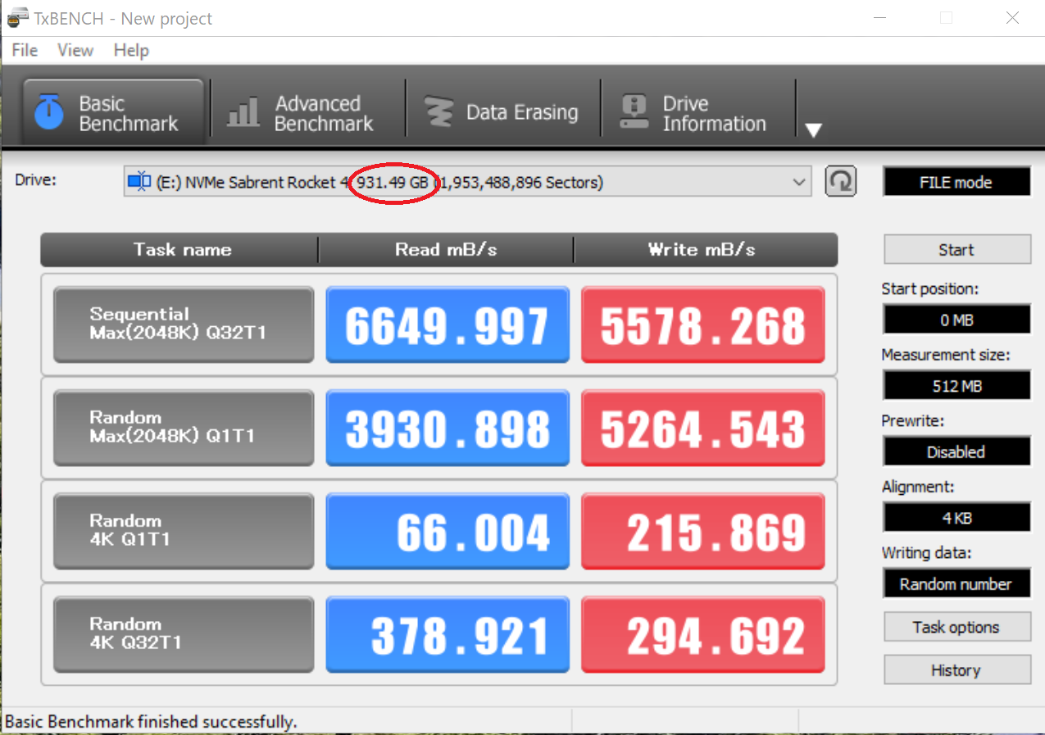Expand the toolbar overflow arrow
The width and height of the screenshot is (1045, 735).
click(813, 130)
